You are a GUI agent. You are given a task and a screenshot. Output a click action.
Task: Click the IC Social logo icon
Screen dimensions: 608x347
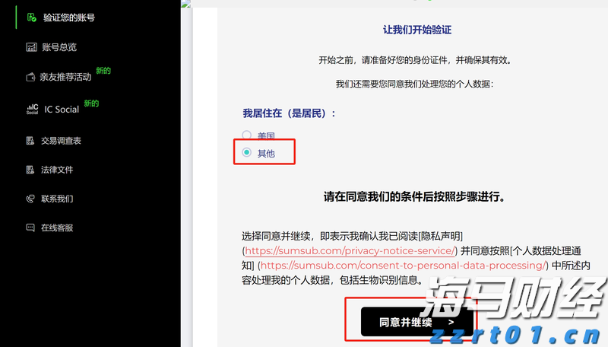tap(32, 109)
